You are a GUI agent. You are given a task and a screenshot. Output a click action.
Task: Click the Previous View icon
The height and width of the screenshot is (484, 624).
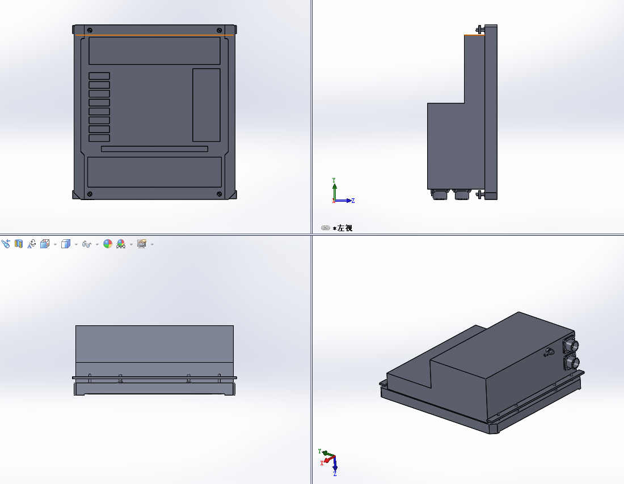[6, 244]
